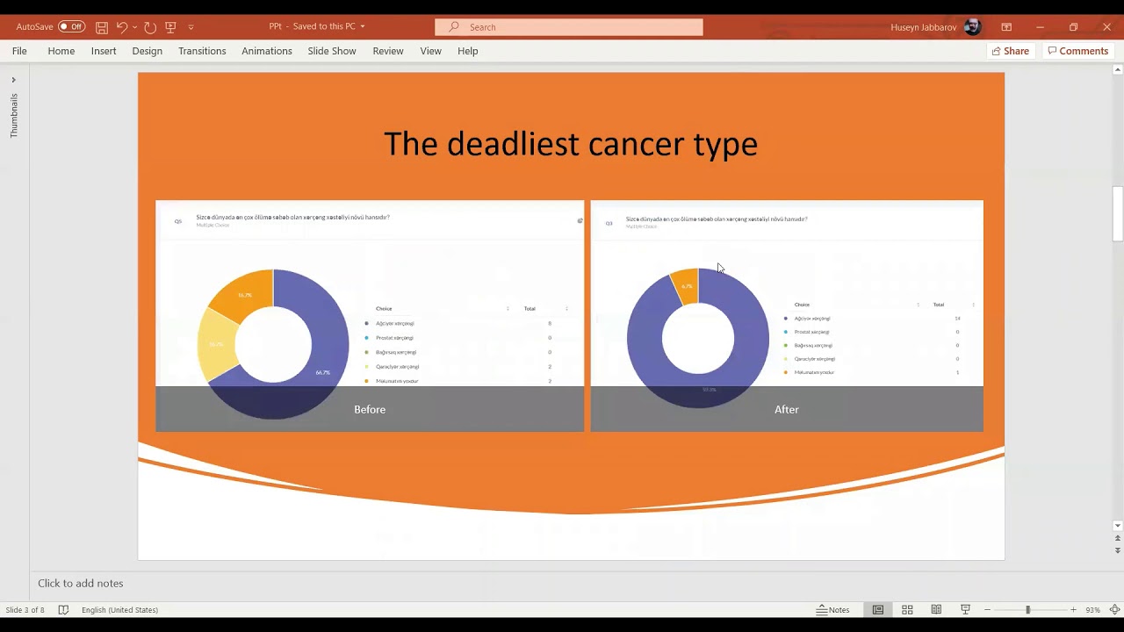Open the Comments button
Viewport: 1124px width, 632px height.
coord(1077,51)
